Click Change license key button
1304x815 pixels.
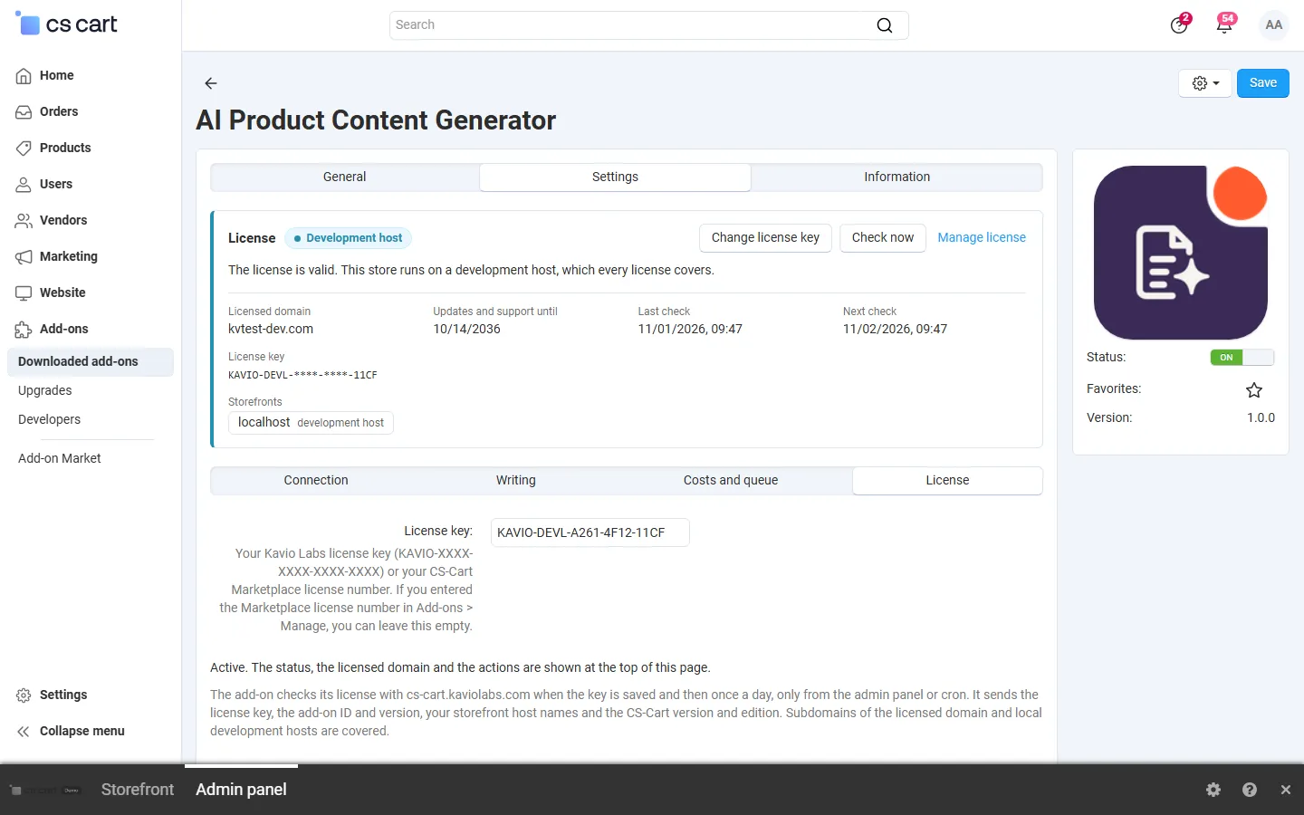pyautogui.click(x=765, y=238)
